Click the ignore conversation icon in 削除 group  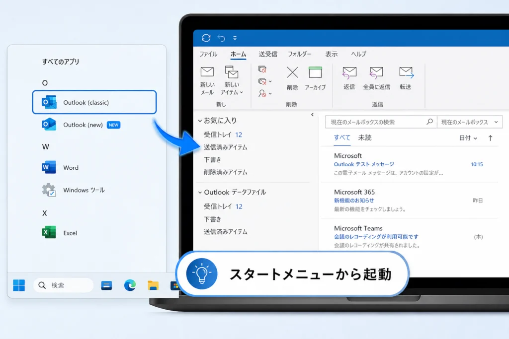[262, 69]
